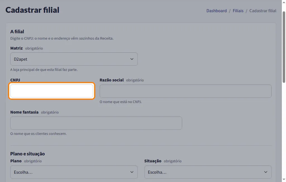Click the 'Cadastrar filial' page heading
The image size is (286, 182).
pos(32,10)
